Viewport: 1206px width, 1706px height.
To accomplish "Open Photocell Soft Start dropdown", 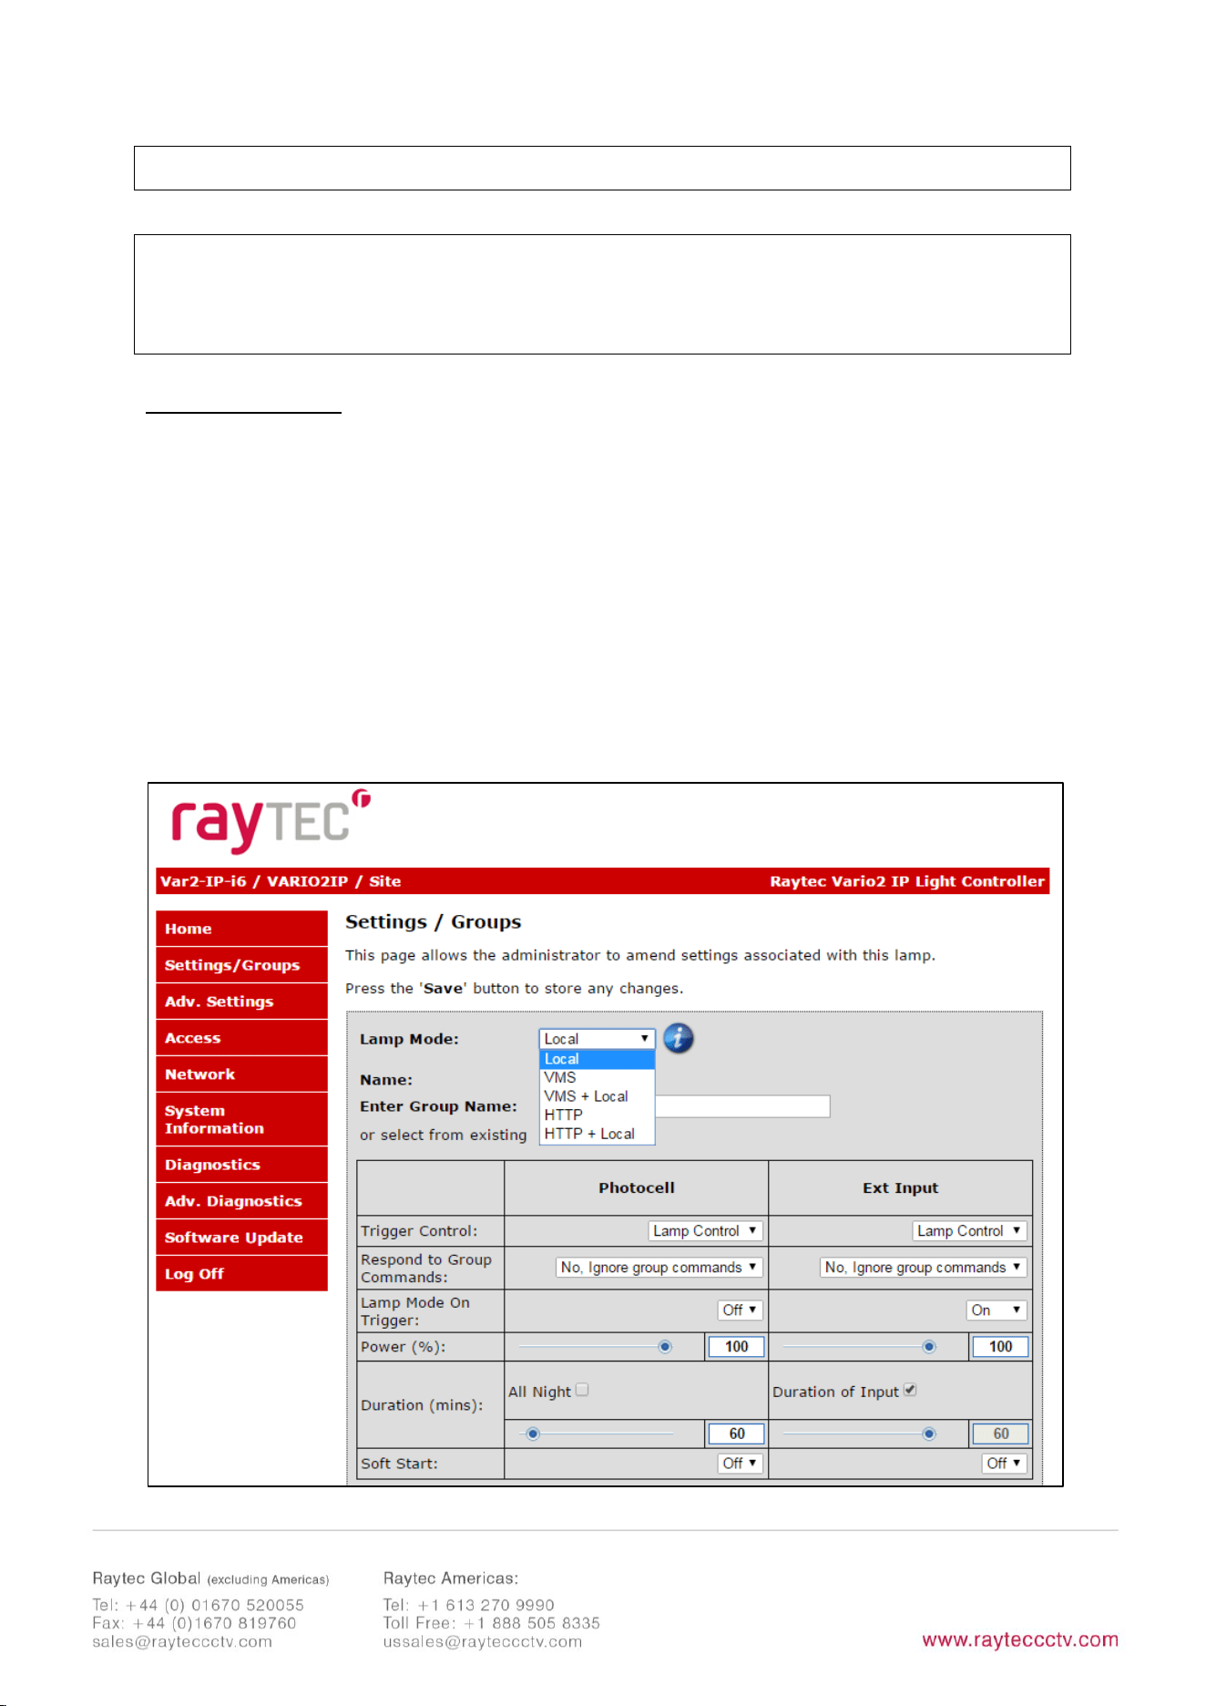I will coord(741,1464).
